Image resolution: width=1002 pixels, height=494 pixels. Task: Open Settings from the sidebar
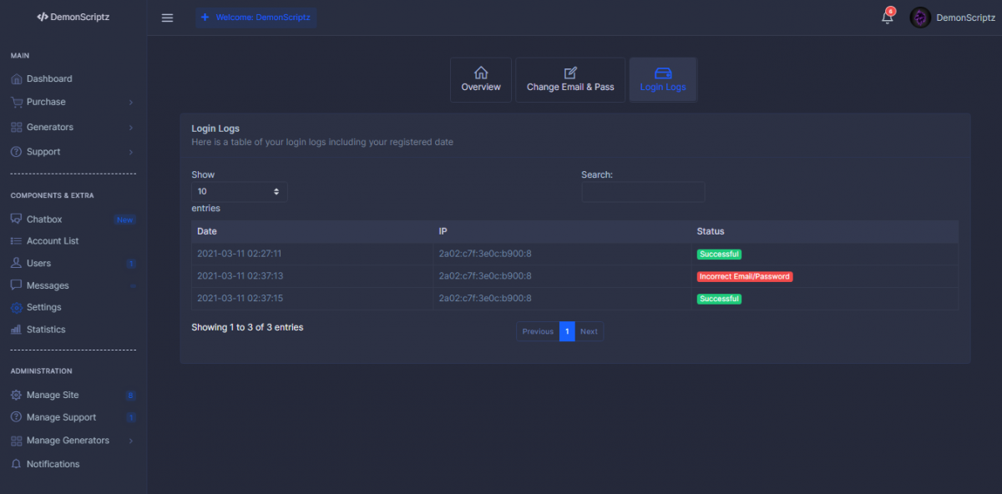pyautogui.click(x=43, y=307)
